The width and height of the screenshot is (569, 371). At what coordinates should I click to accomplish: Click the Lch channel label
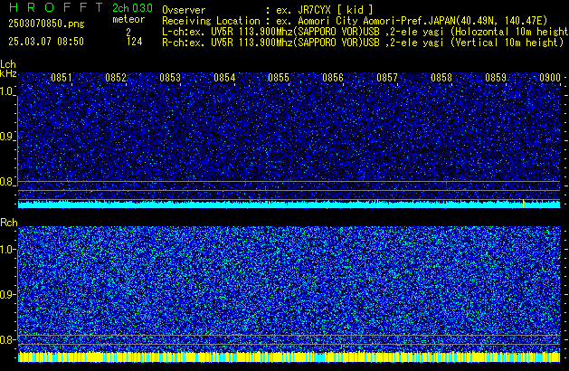8,64
